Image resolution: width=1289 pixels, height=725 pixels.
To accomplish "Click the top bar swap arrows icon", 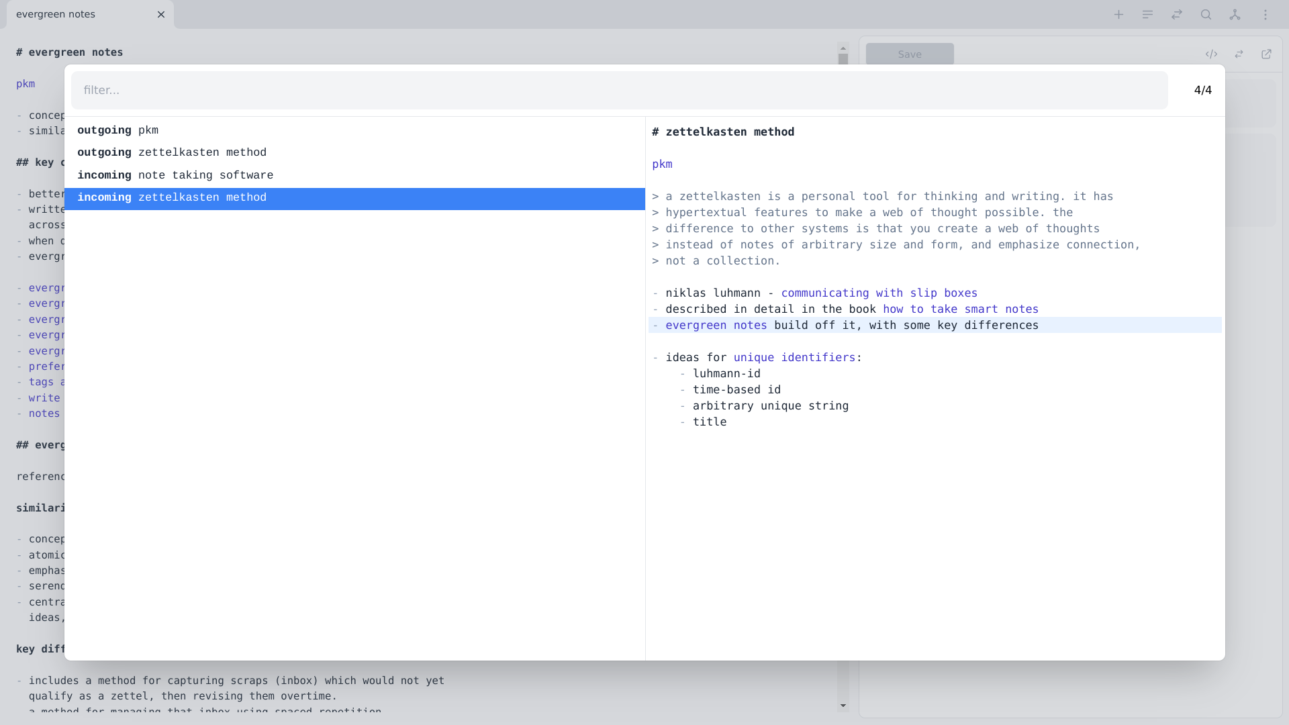I will tap(1177, 14).
